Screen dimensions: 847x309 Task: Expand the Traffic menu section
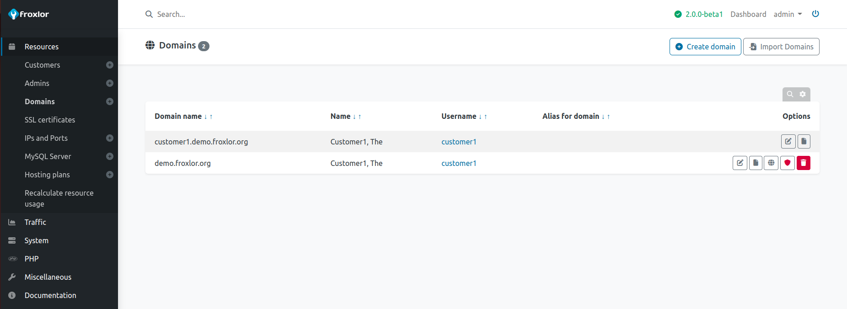(35, 222)
